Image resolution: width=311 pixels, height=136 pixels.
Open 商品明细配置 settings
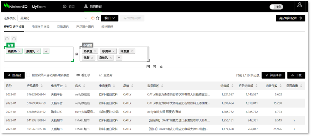point(290,18)
